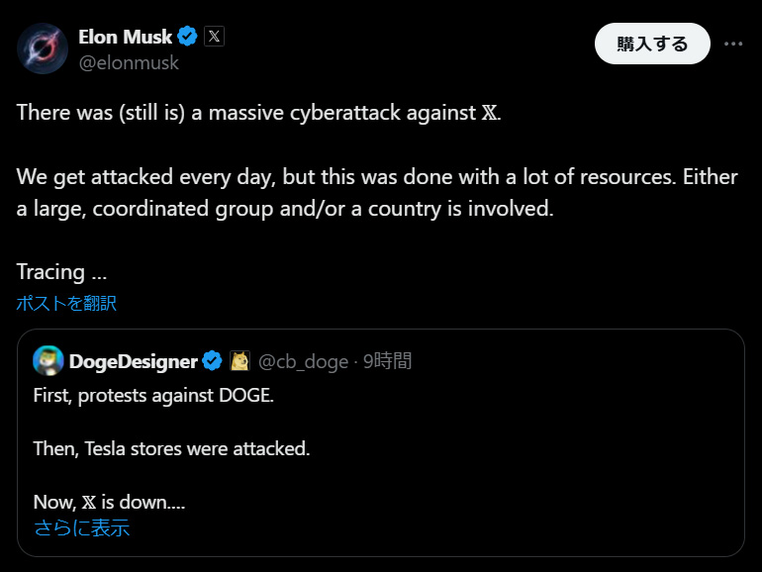Click DogeDesigner's profile avatar
Image resolution: width=762 pixels, height=572 pixels.
(48, 361)
